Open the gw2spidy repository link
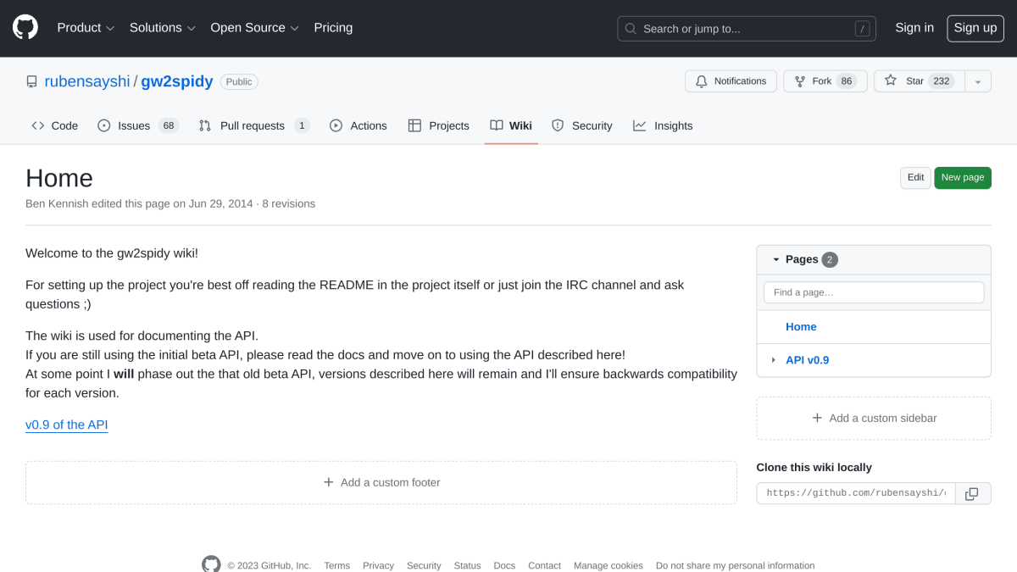This screenshot has height=572, width=1017. 177,82
